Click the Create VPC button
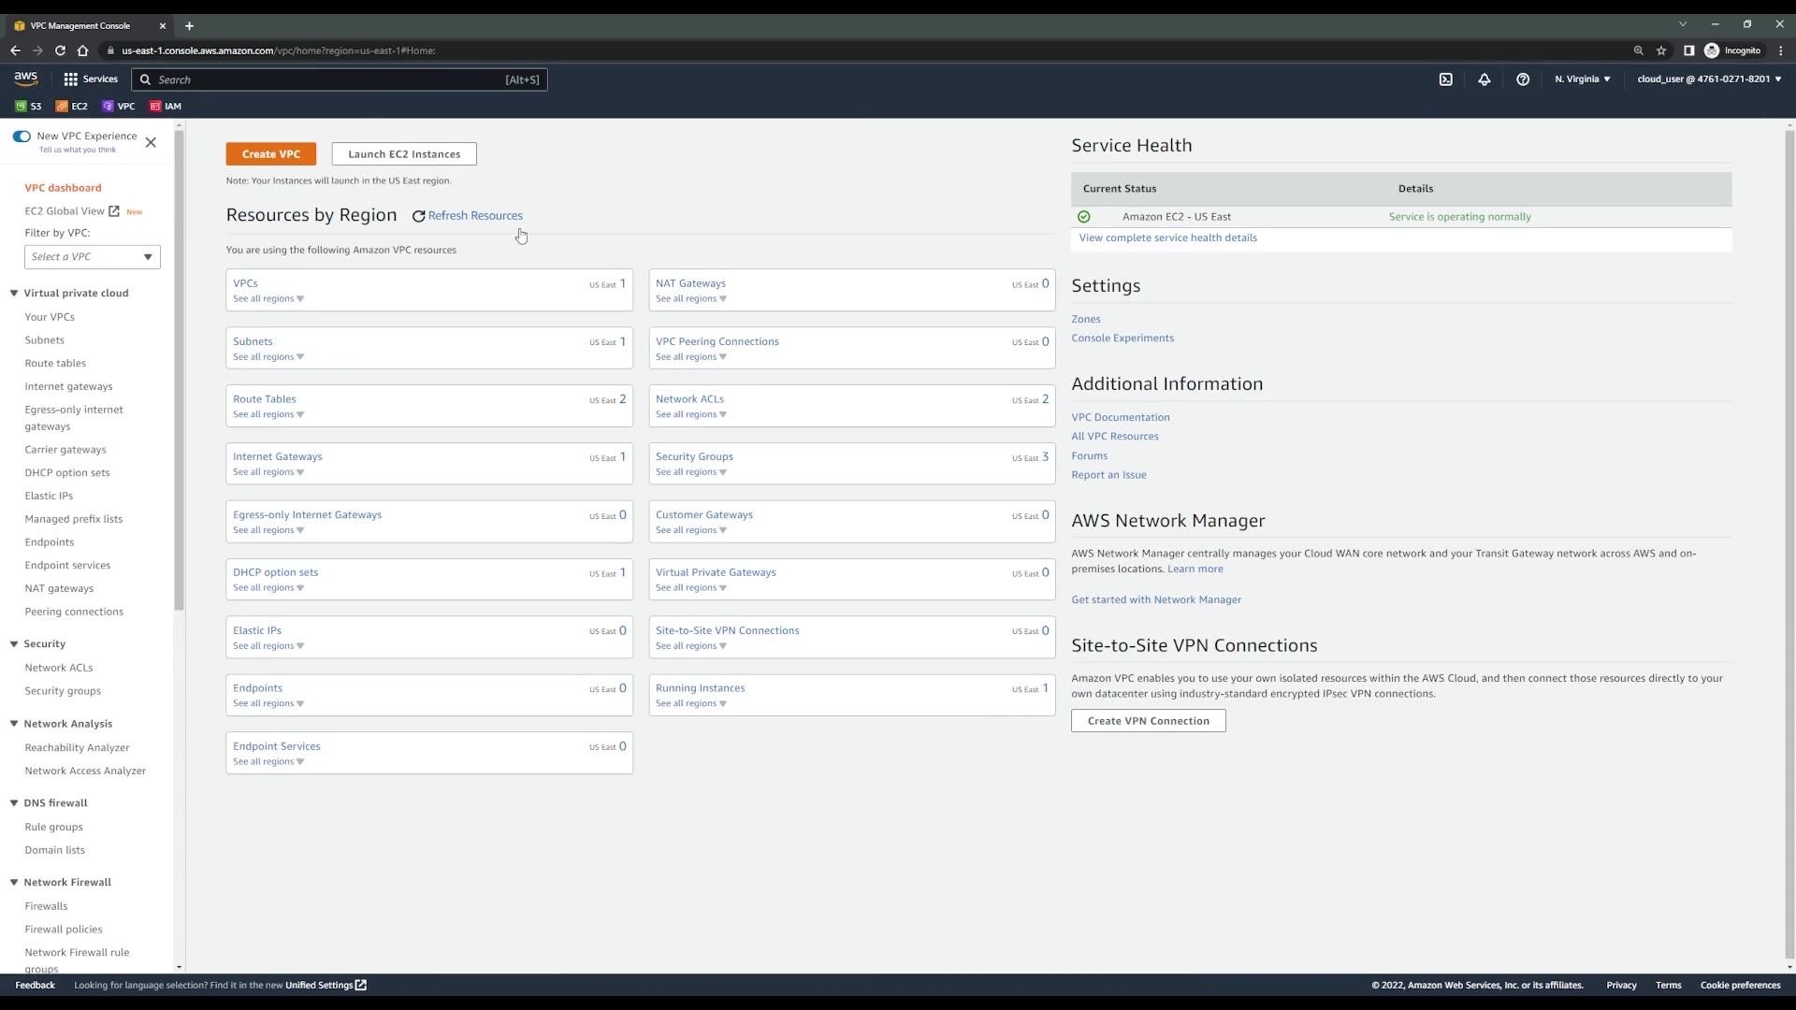The height and width of the screenshot is (1010, 1796). click(x=270, y=154)
